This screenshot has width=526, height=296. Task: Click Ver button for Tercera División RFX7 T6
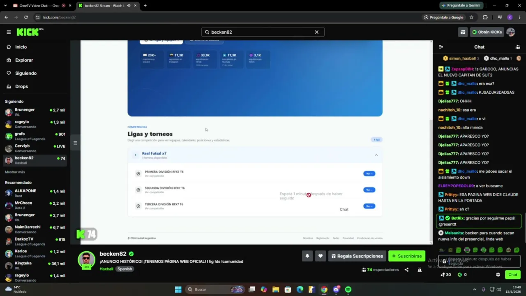(x=369, y=206)
